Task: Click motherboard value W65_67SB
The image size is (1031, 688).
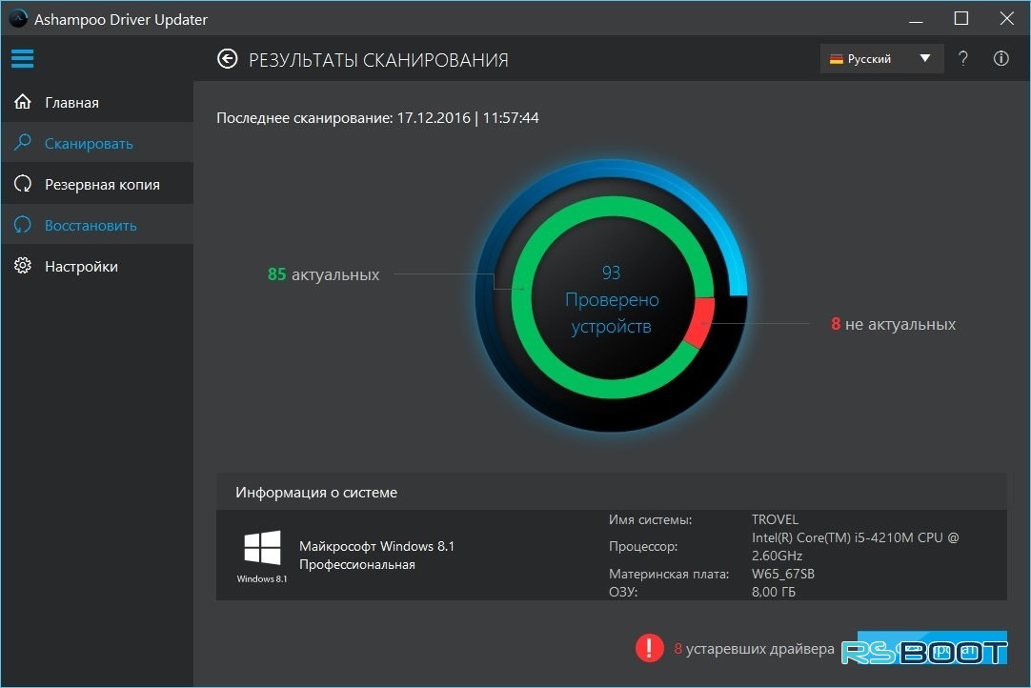Action: 783,574
